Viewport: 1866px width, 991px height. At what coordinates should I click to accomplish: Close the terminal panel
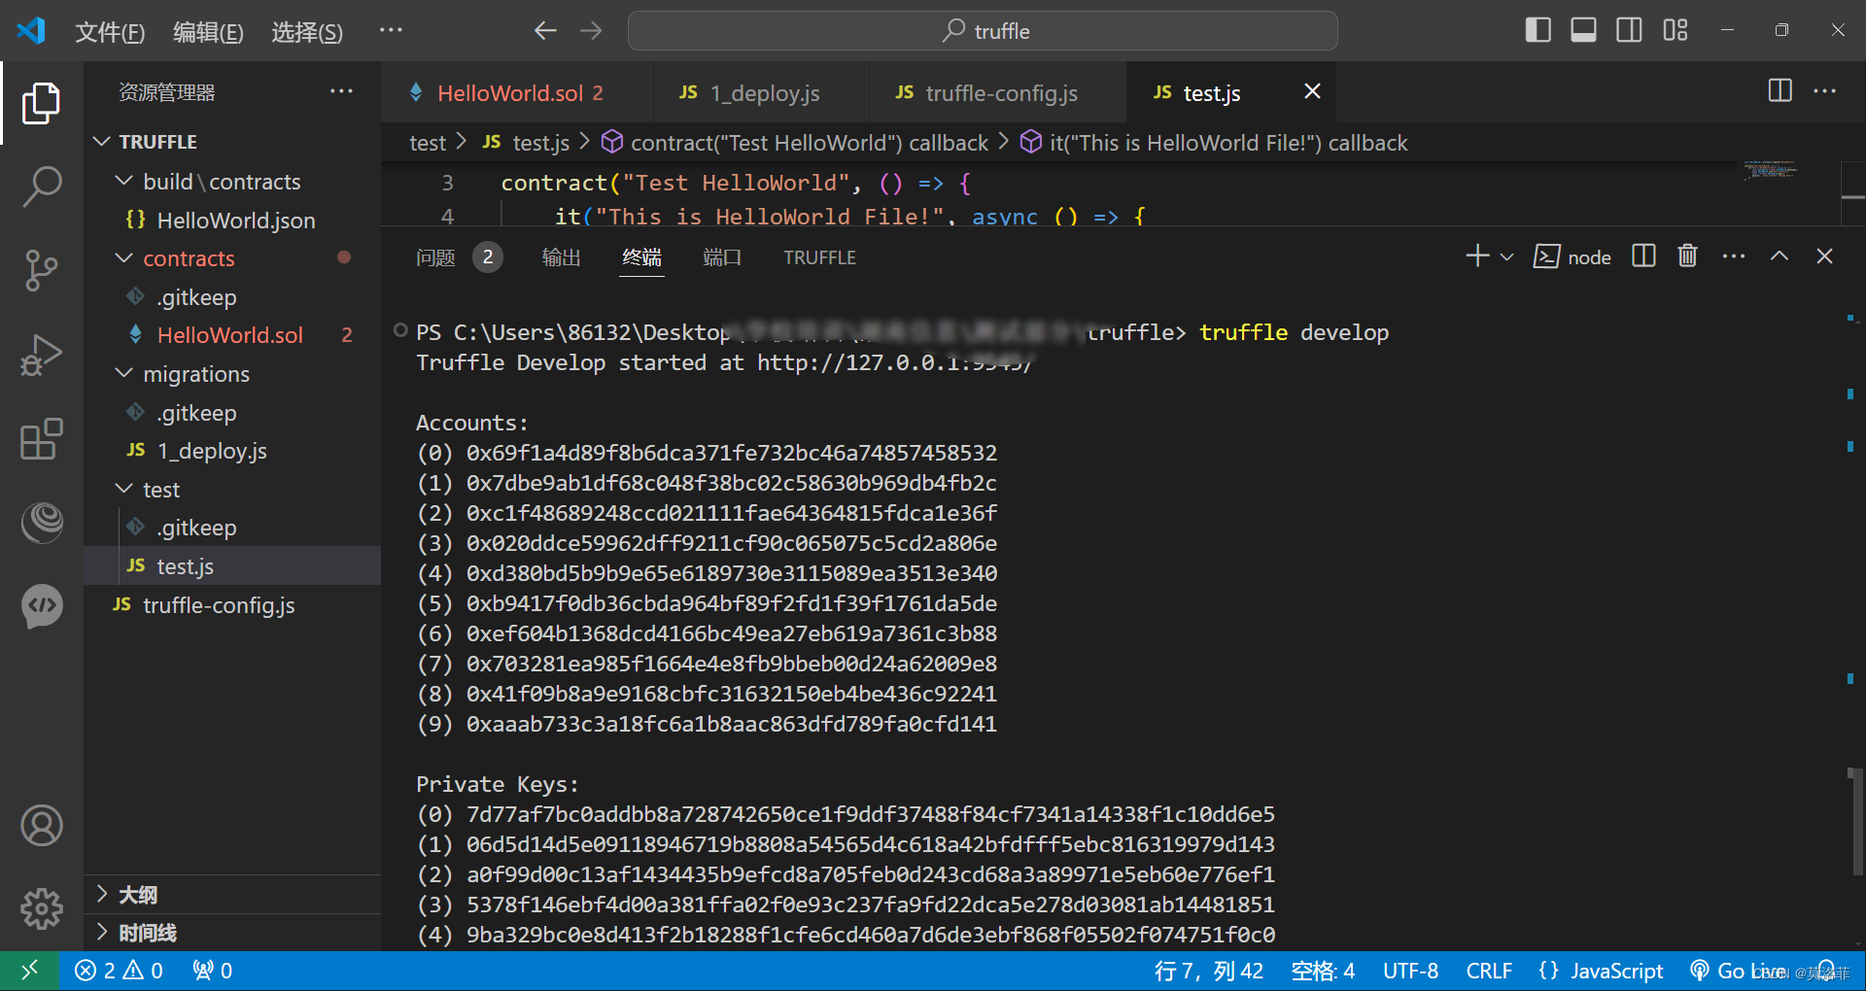pos(1824,256)
